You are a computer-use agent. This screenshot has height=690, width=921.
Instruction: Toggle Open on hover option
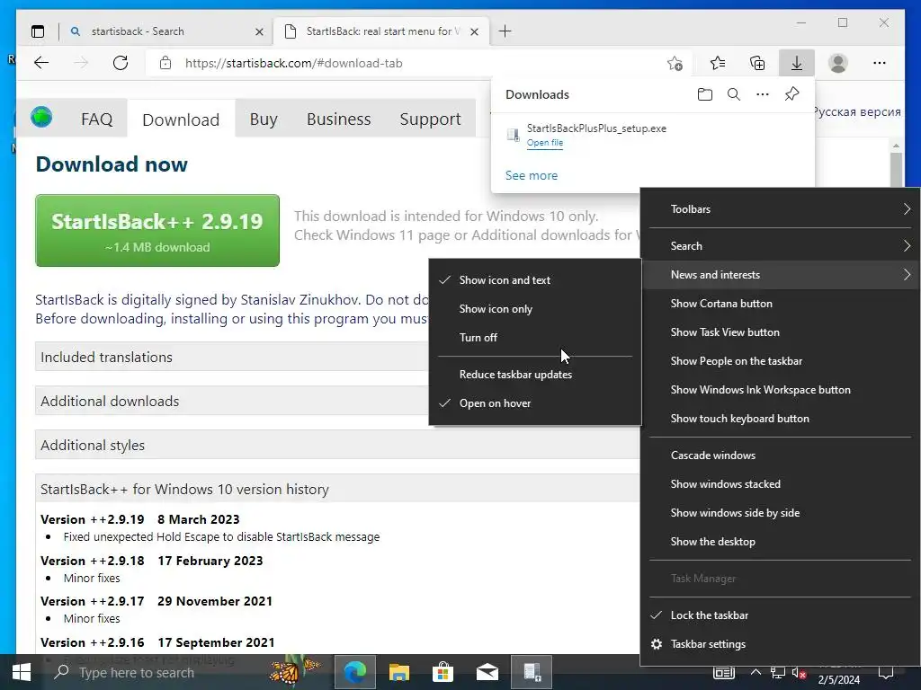(534, 403)
